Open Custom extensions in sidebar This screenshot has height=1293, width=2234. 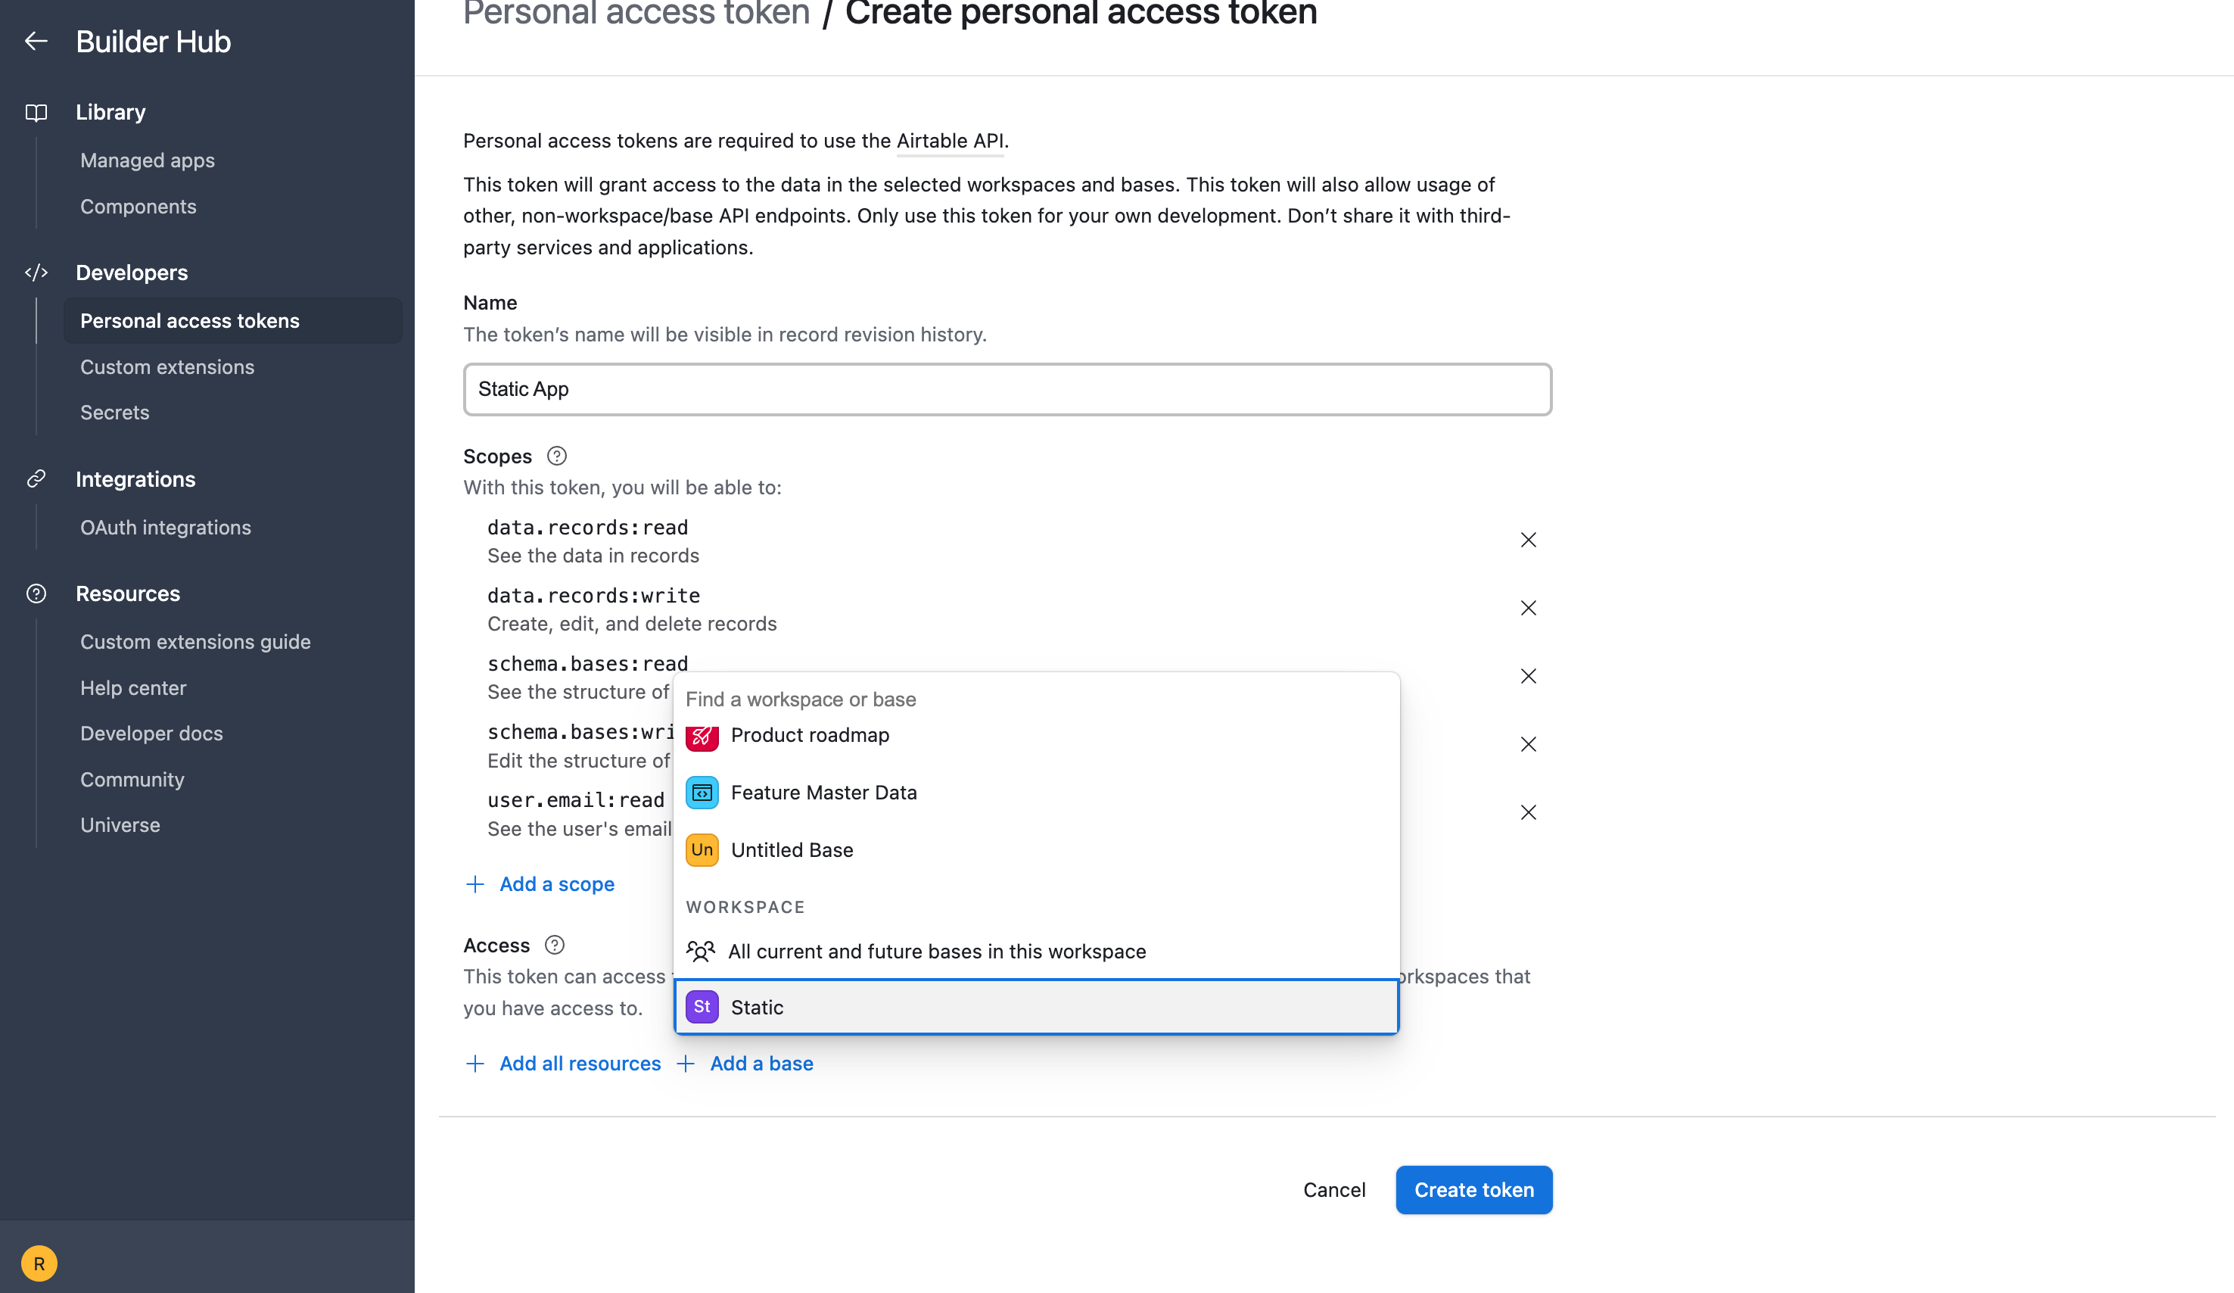[166, 367]
